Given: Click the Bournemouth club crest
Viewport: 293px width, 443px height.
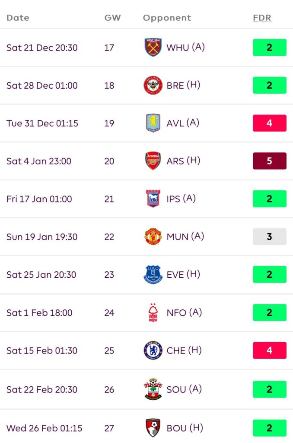Looking at the screenshot, I should click(153, 428).
